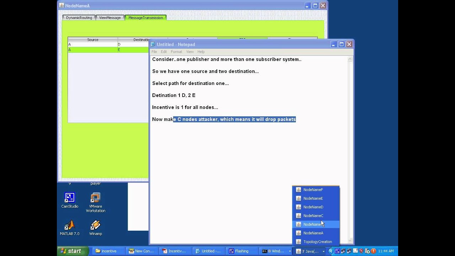Screen dimensions: 455x256
Task: Click the 'NodeNameA' window title bar text
Action: (77, 6)
